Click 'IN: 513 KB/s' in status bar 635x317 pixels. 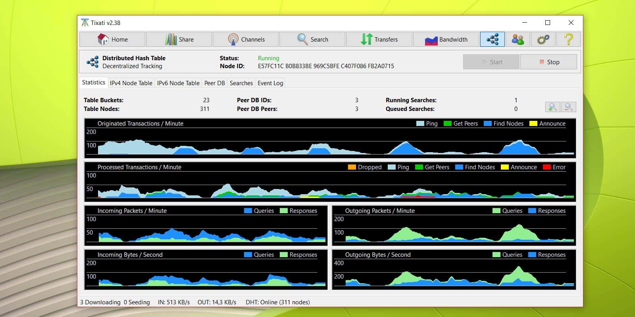(174, 302)
